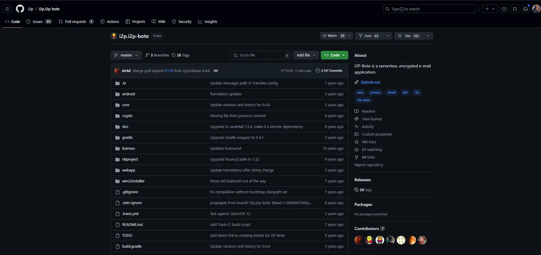
Task: Open the TODO file
Action: click(127, 236)
